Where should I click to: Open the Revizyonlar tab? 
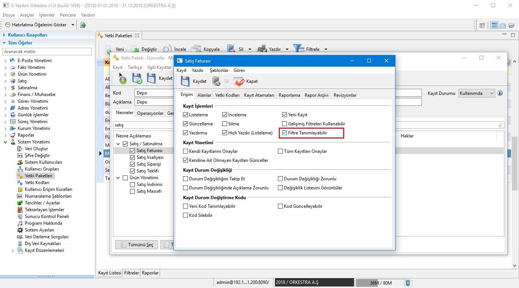click(345, 95)
